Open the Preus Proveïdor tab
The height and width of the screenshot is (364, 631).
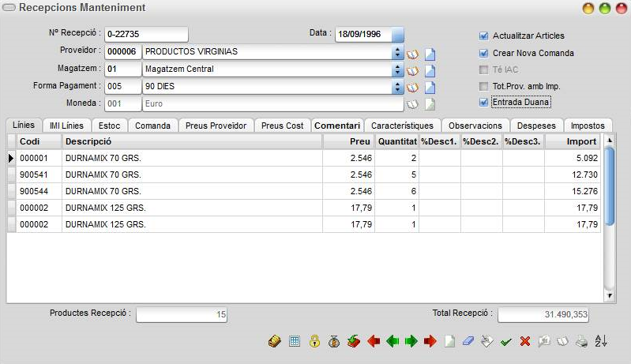[x=216, y=126]
